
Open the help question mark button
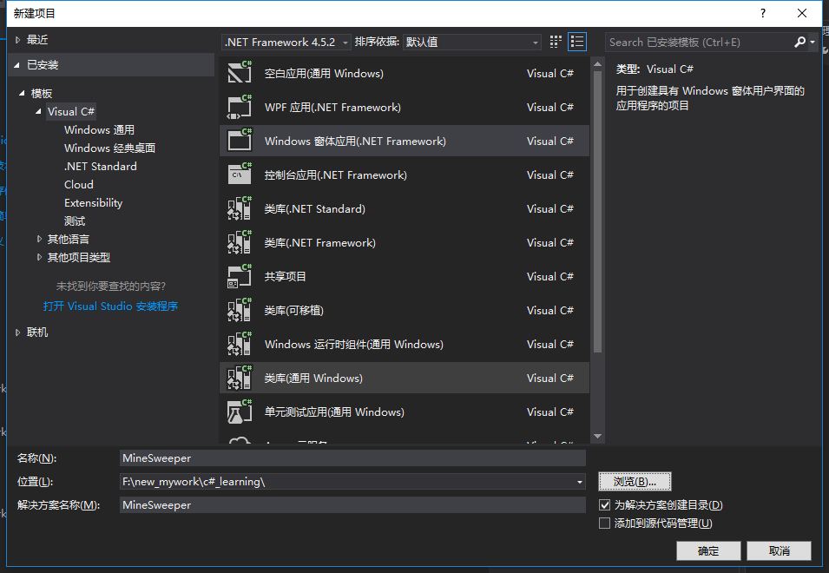coord(762,13)
